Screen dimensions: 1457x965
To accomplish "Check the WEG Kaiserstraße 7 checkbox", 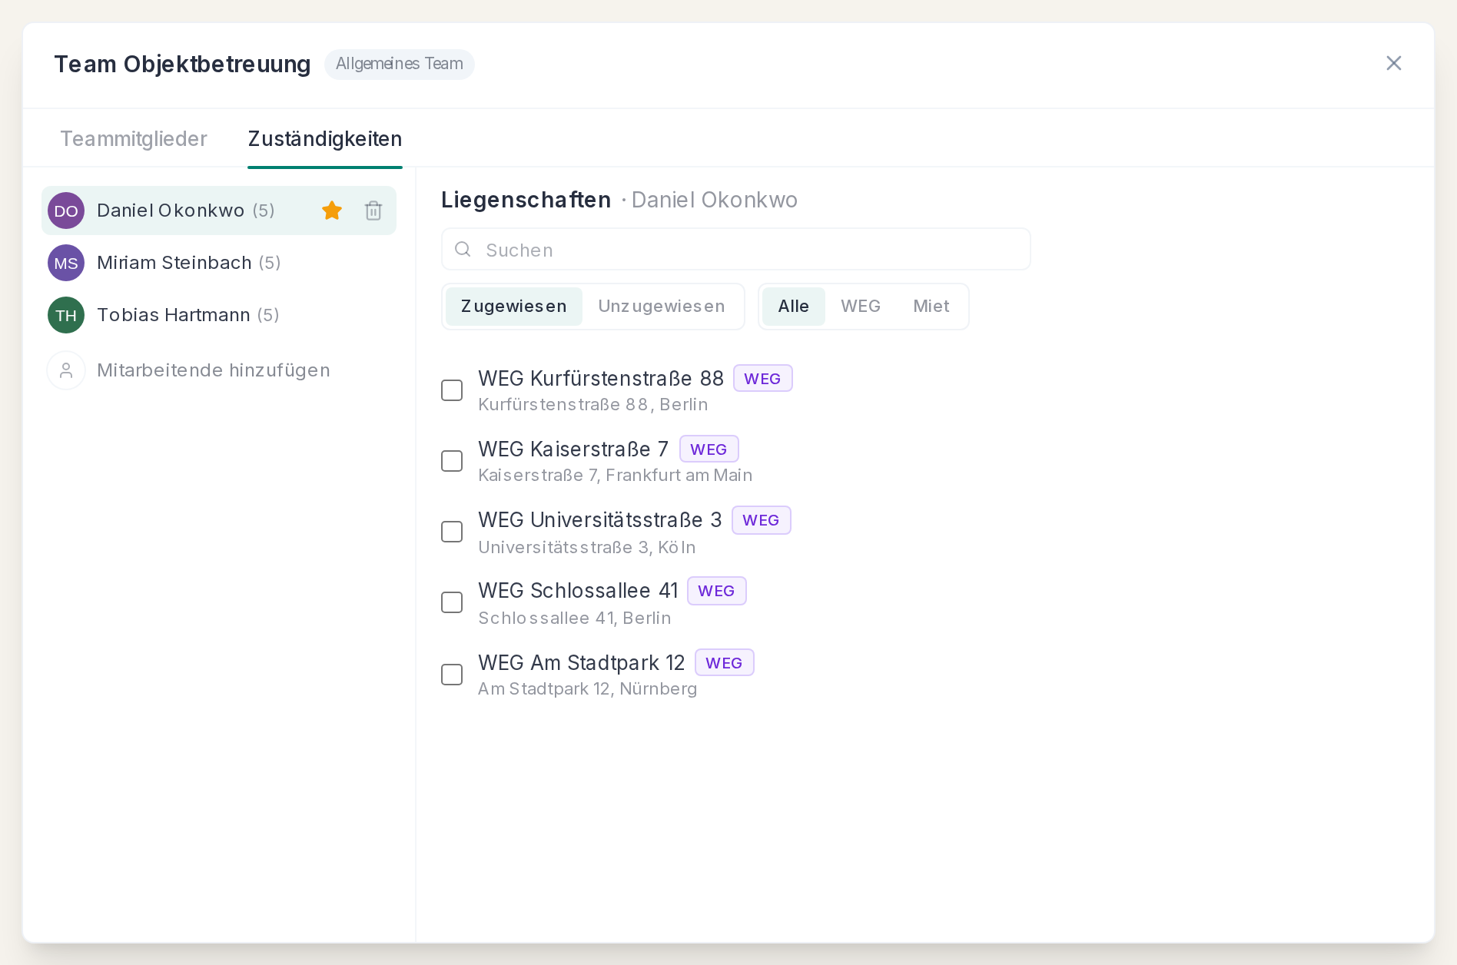I will tap(452, 461).
